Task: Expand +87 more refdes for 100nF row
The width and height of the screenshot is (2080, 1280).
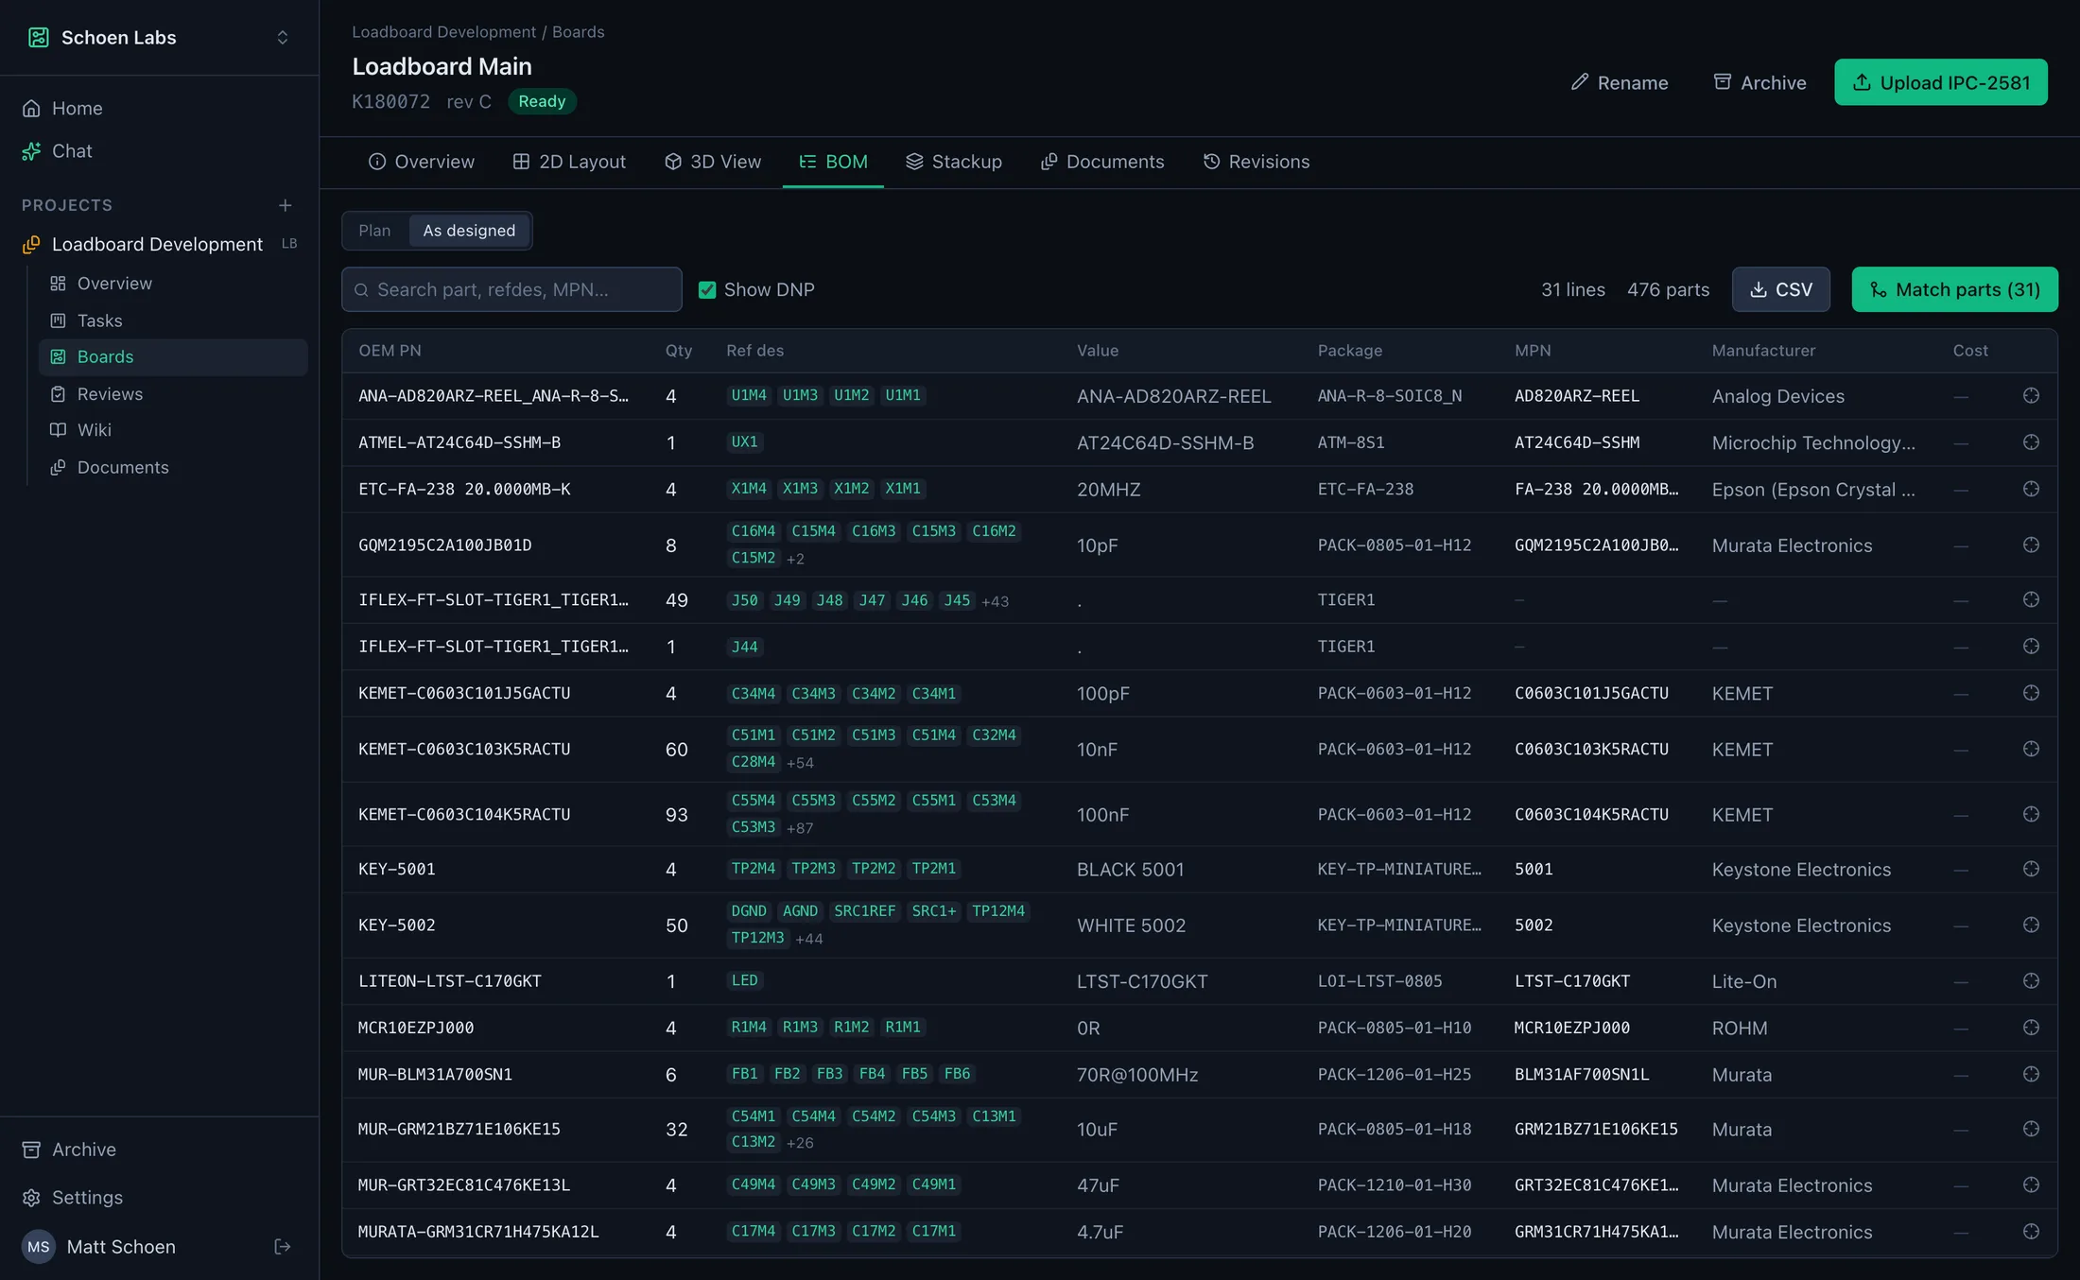Action: coord(800,828)
